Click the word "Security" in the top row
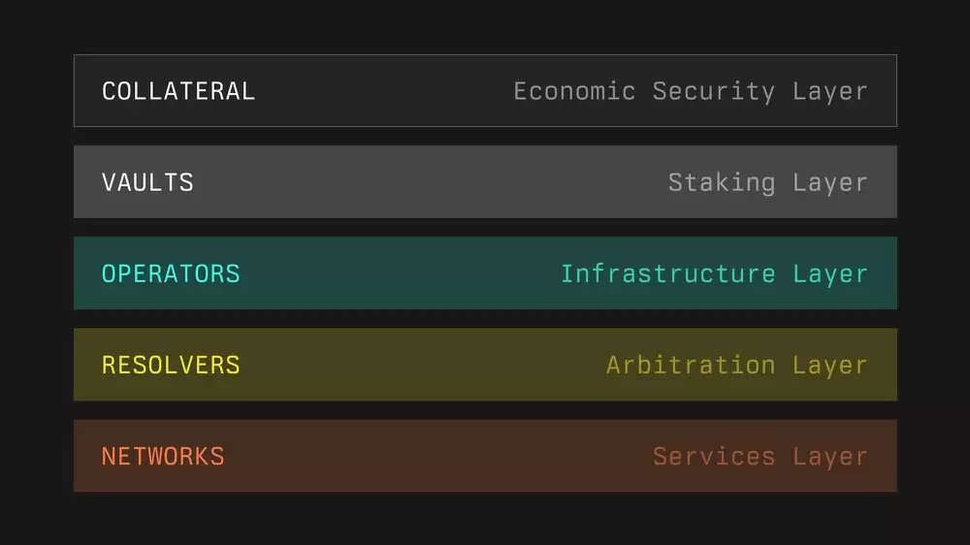The height and width of the screenshot is (545, 970). click(x=714, y=91)
